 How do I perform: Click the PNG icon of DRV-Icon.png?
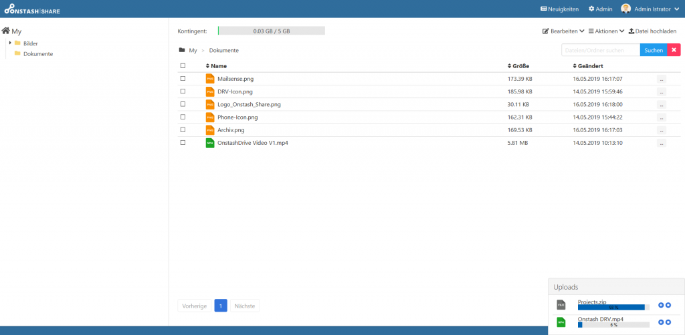point(210,91)
